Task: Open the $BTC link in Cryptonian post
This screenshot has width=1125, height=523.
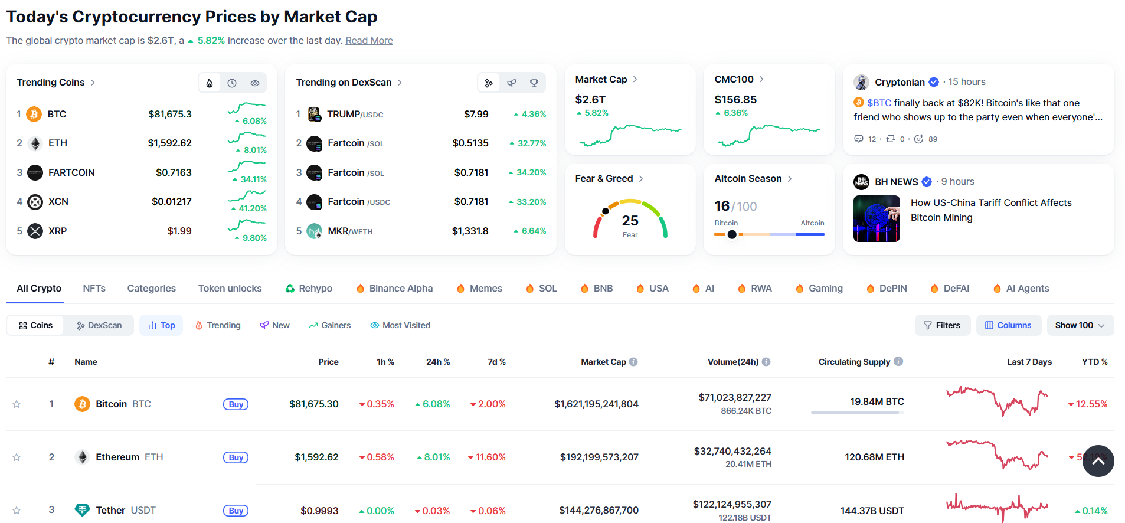Action: point(879,103)
